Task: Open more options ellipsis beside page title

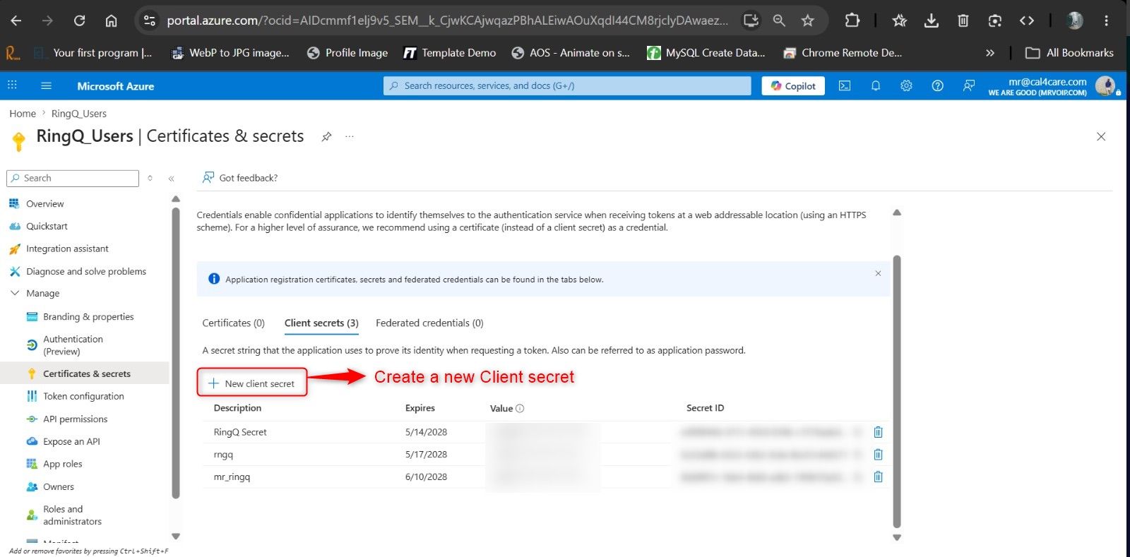Action: coord(350,137)
